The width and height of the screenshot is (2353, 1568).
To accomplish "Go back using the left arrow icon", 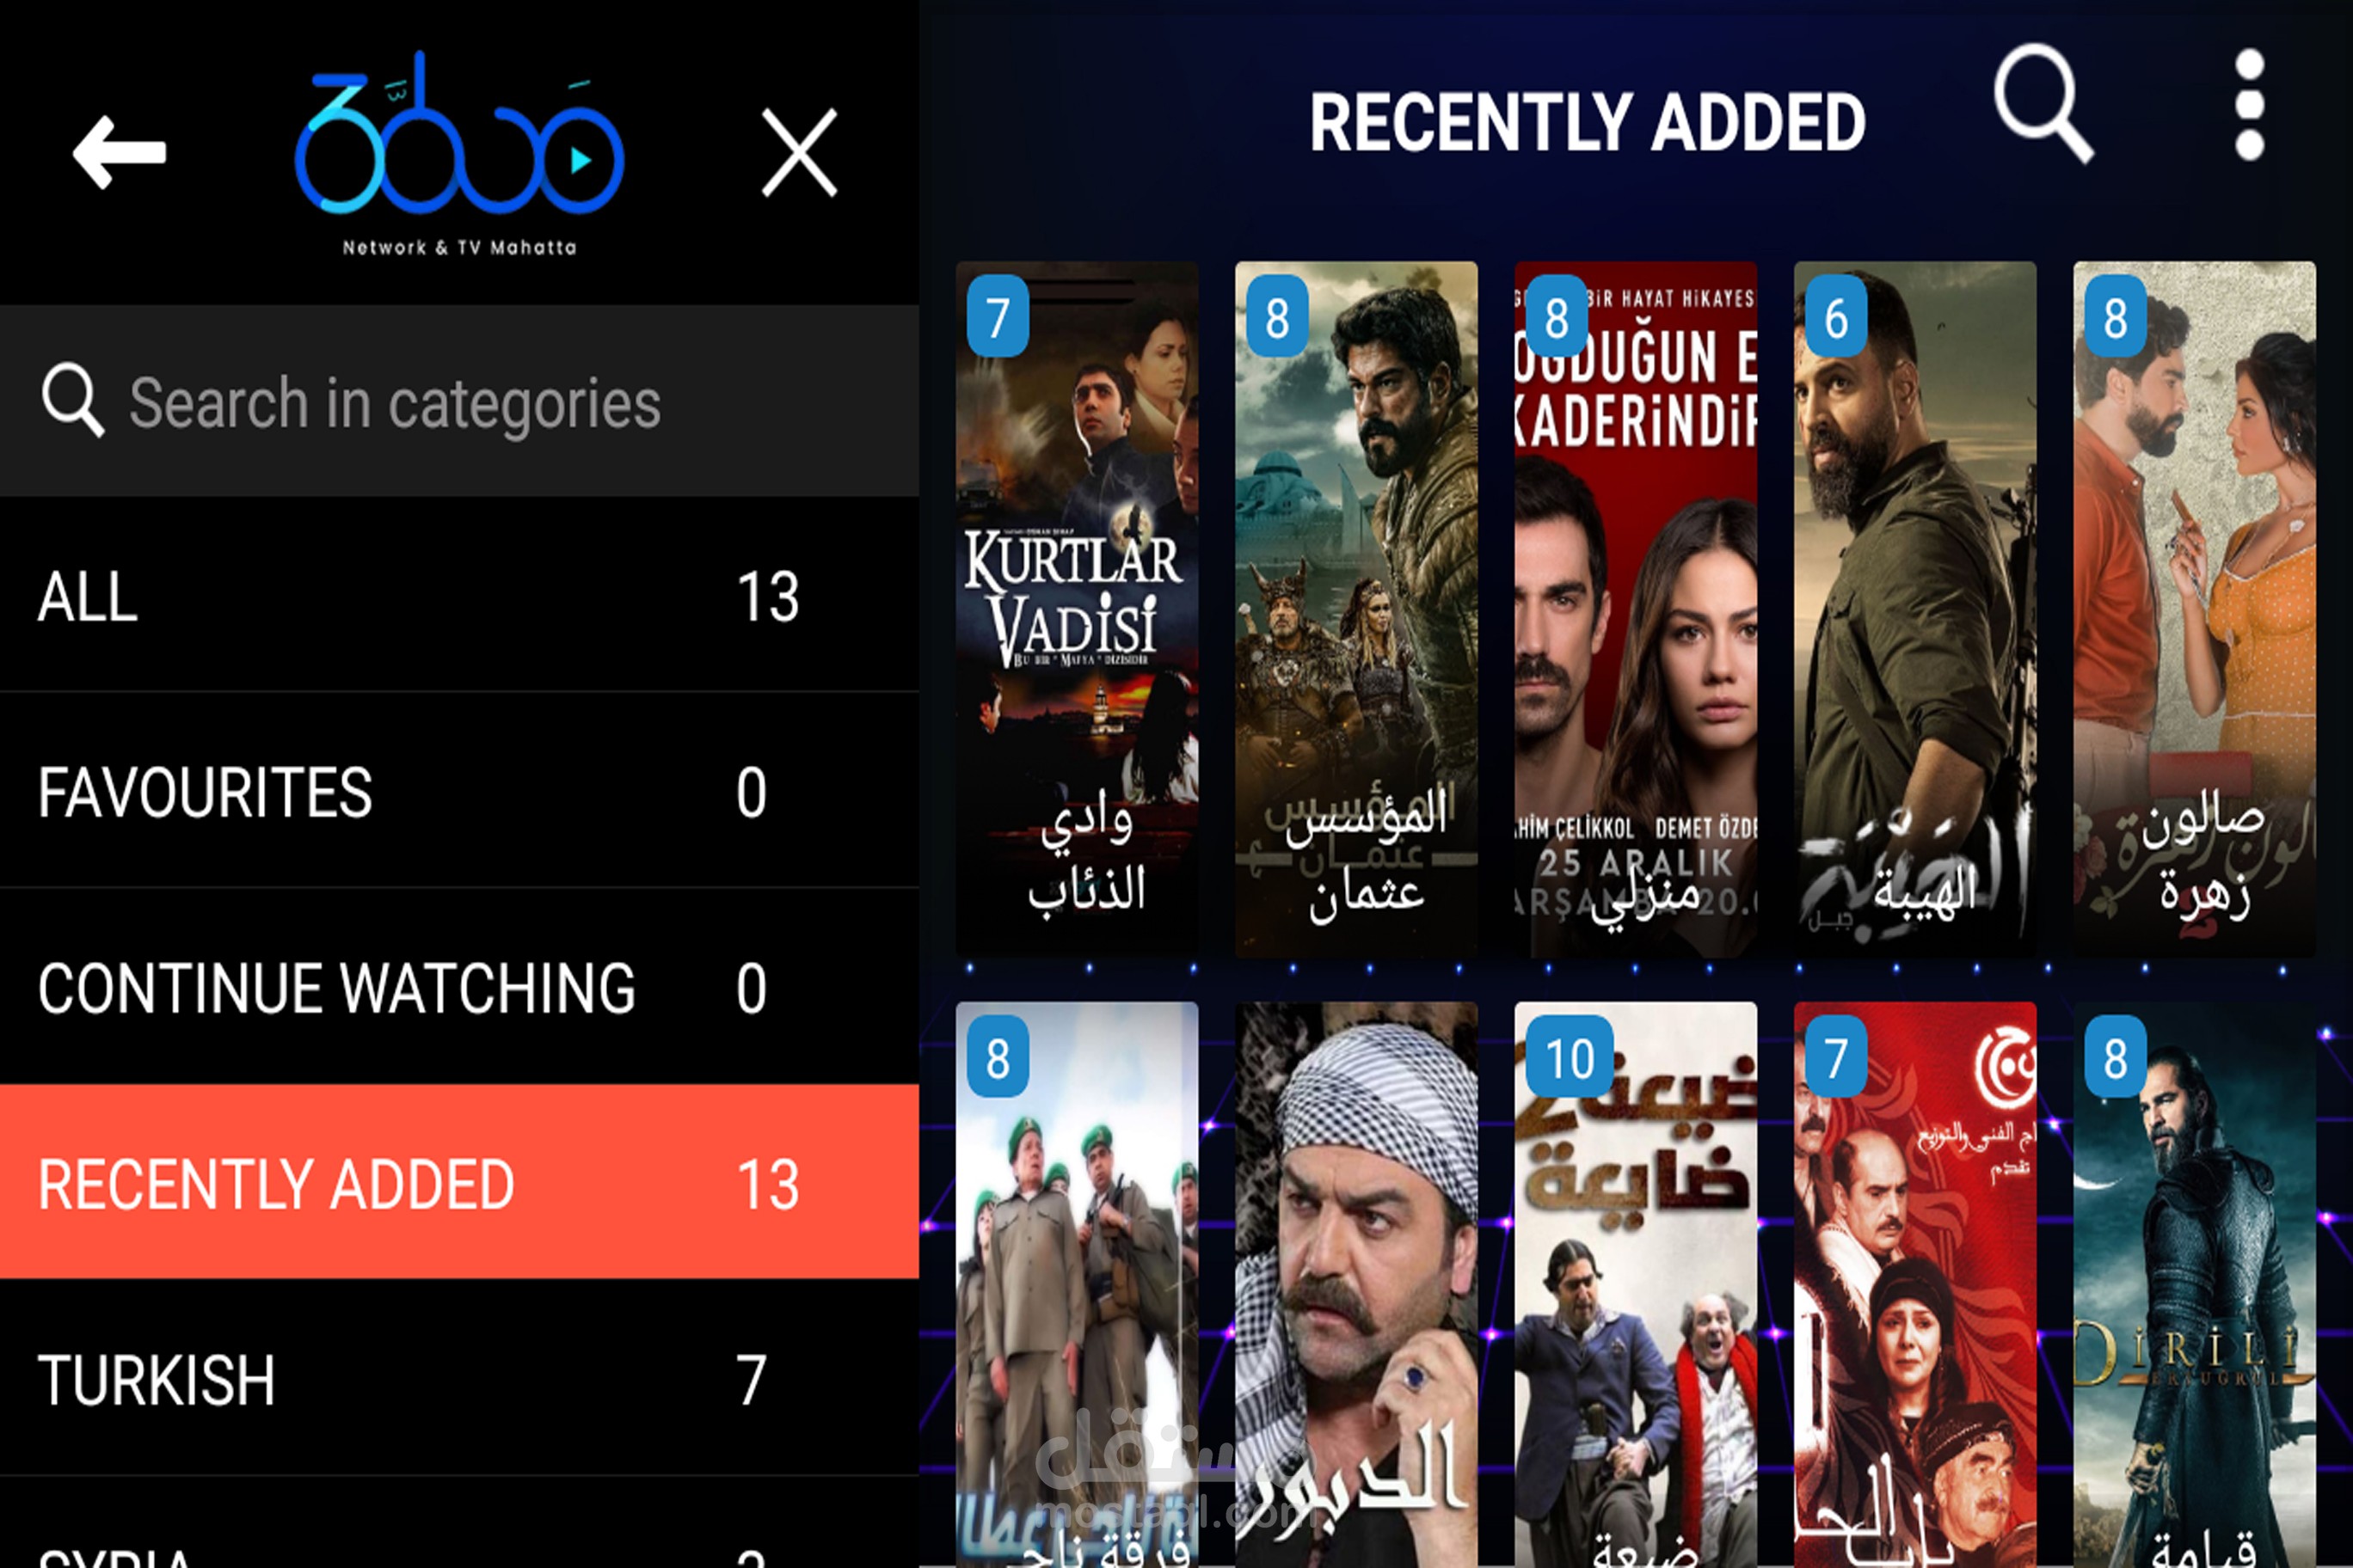I will 119,152.
